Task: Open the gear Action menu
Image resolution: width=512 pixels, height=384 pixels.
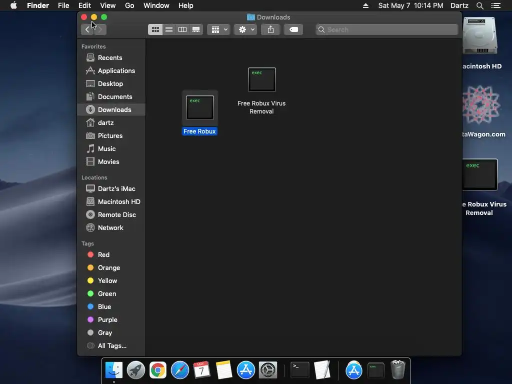Action: point(245,29)
